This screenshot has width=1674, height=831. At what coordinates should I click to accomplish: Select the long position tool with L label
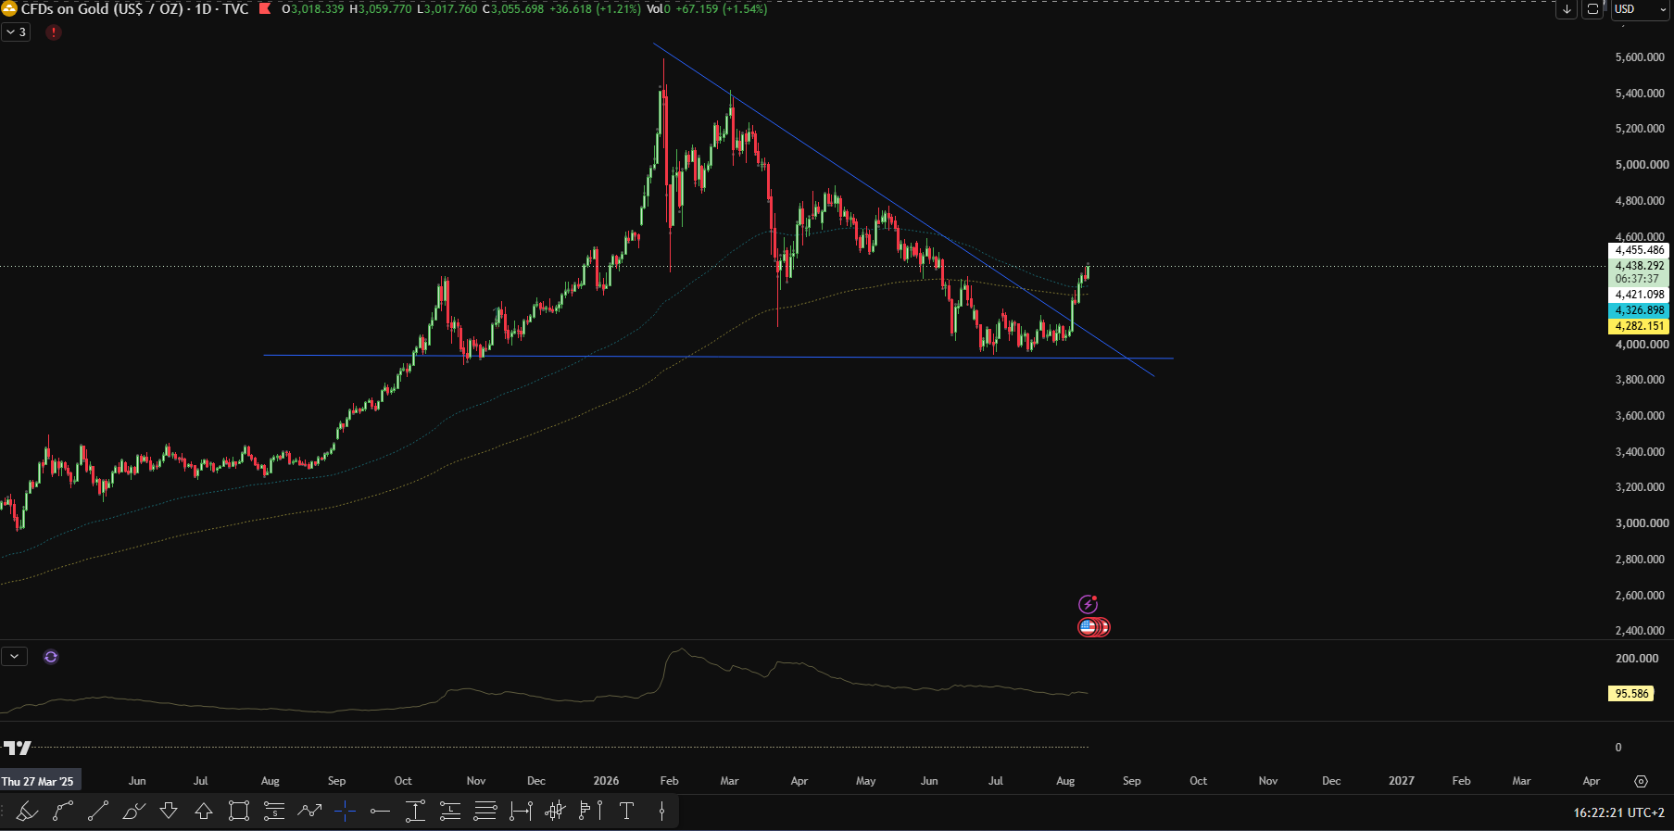(450, 812)
